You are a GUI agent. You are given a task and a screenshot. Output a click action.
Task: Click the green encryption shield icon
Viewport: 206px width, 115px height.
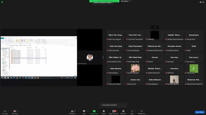pos(2,2)
